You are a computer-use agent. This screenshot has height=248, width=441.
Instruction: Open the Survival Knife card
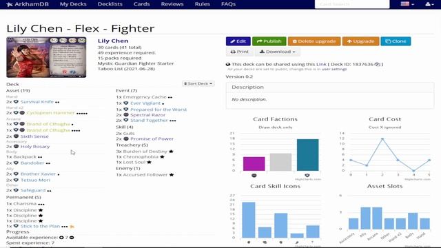click(37, 102)
